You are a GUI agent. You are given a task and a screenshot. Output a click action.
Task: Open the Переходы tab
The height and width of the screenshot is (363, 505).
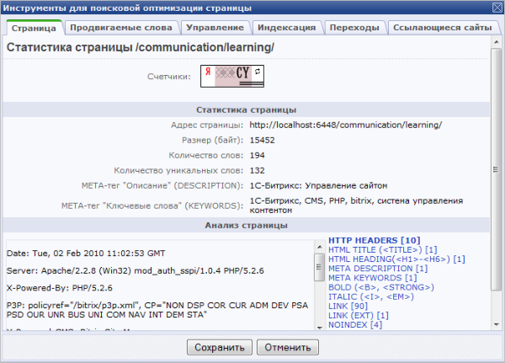click(354, 28)
